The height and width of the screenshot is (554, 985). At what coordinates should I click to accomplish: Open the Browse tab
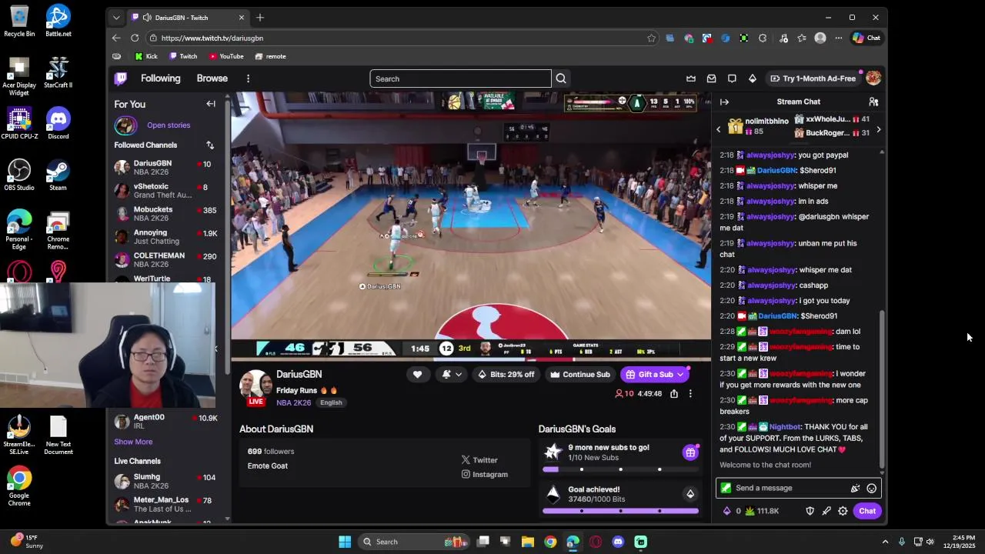click(212, 78)
